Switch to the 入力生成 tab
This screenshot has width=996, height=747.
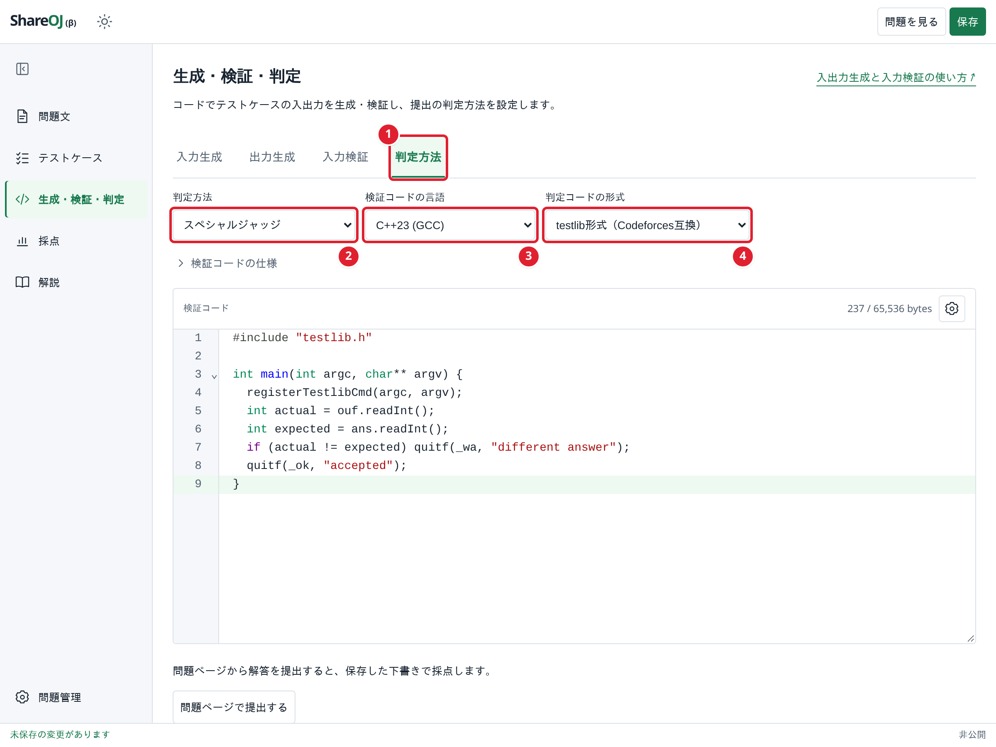click(x=200, y=157)
